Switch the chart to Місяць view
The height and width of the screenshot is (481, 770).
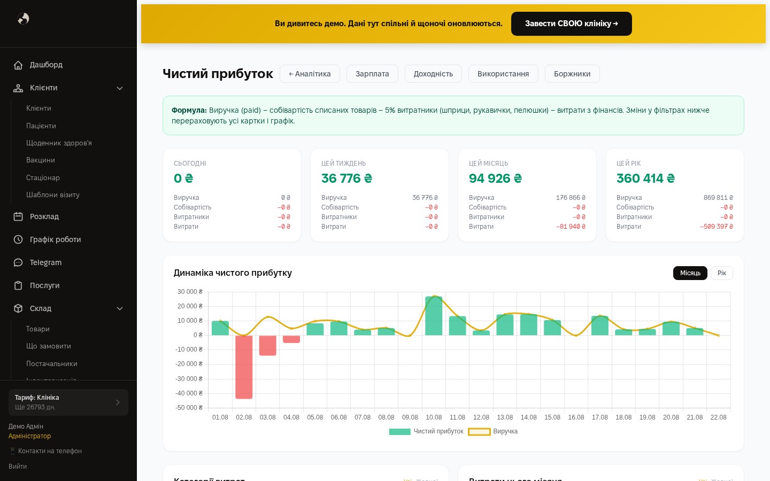(x=690, y=273)
